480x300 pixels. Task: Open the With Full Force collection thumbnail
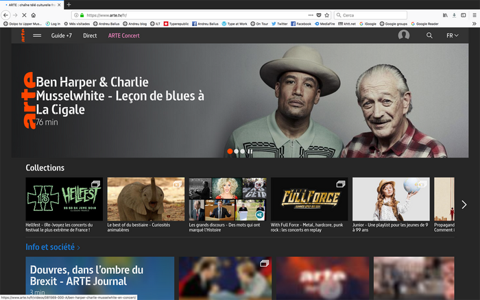[309, 199]
